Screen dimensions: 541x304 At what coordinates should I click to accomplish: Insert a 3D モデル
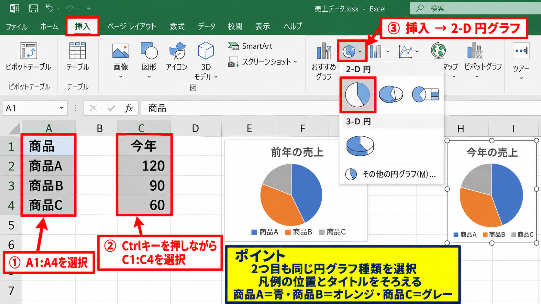(x=206, y=61)
